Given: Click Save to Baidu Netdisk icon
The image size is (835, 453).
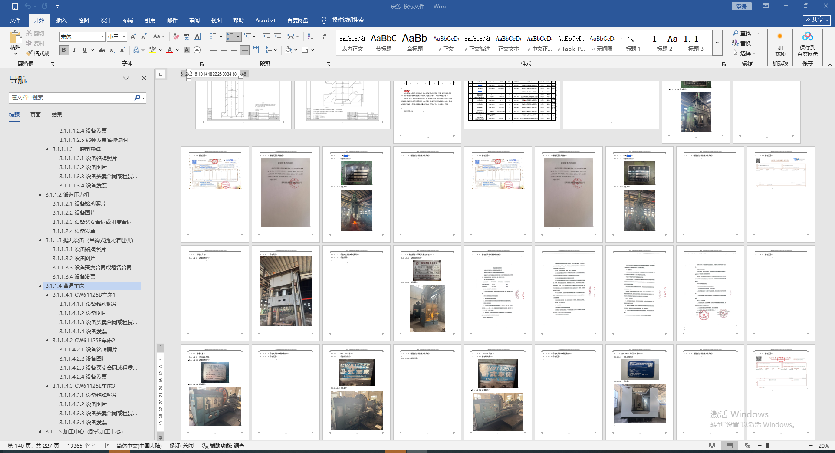Looking at the screenshot, I should coord(808,44).
